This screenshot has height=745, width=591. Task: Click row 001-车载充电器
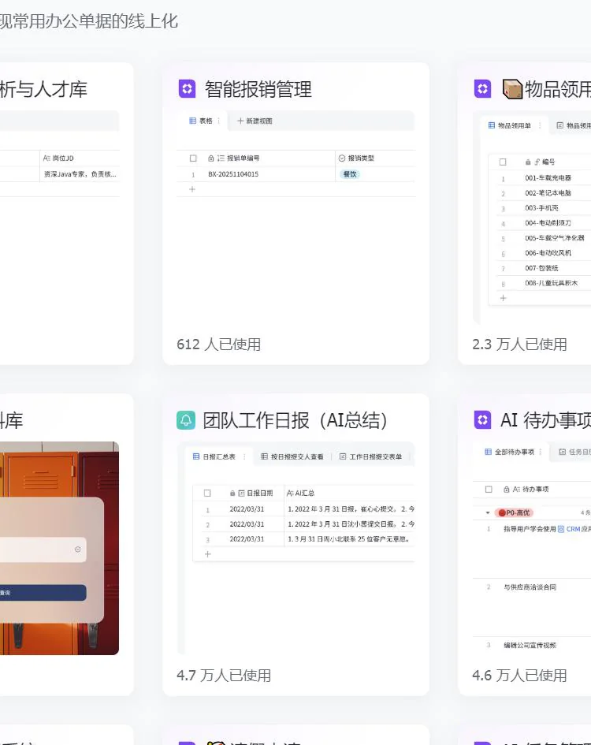coord(548,177)
